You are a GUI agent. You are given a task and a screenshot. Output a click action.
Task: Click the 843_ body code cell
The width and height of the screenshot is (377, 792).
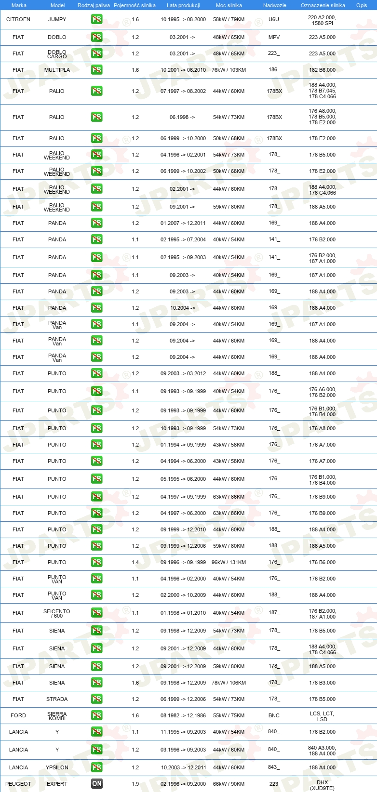click(274, 767)
